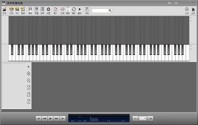Click waterfall area scroll down arrow
Image resolution: width=198 pixels, height=125 pixels.
(191, 21)
